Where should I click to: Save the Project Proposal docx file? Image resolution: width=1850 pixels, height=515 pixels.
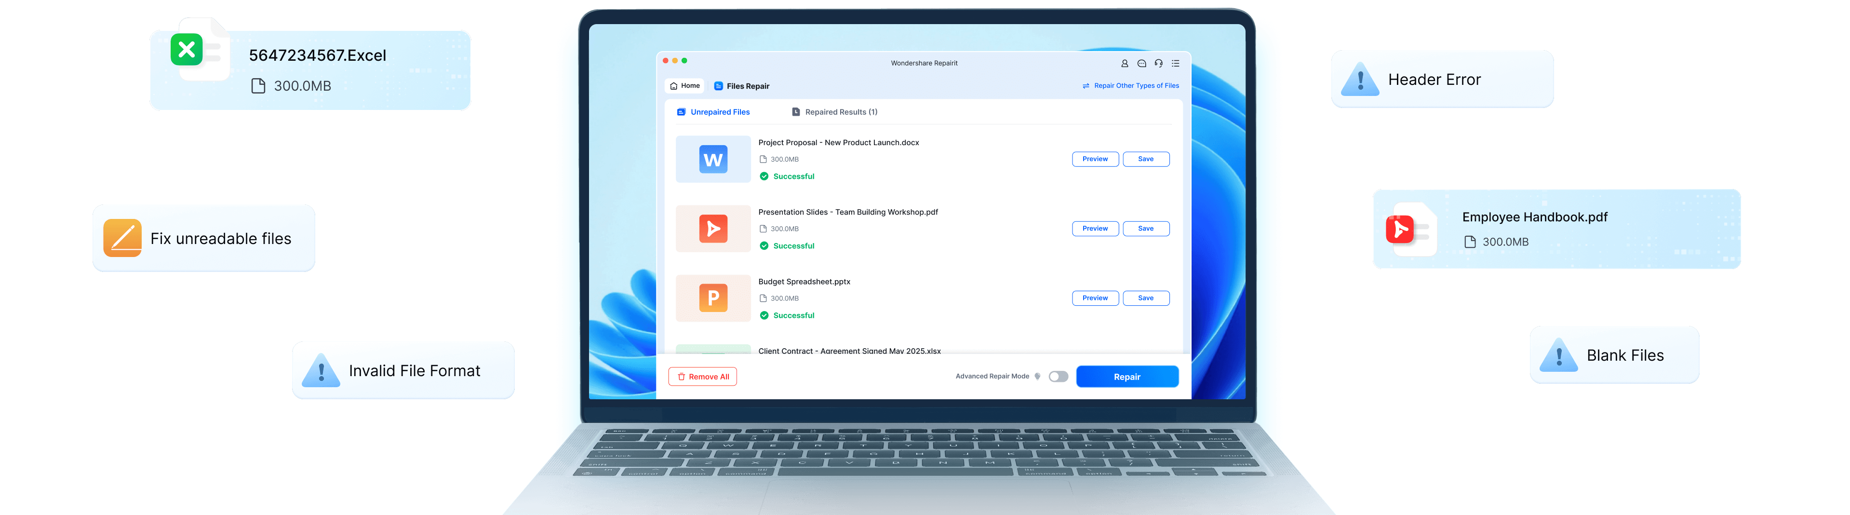pos(1146,160)
